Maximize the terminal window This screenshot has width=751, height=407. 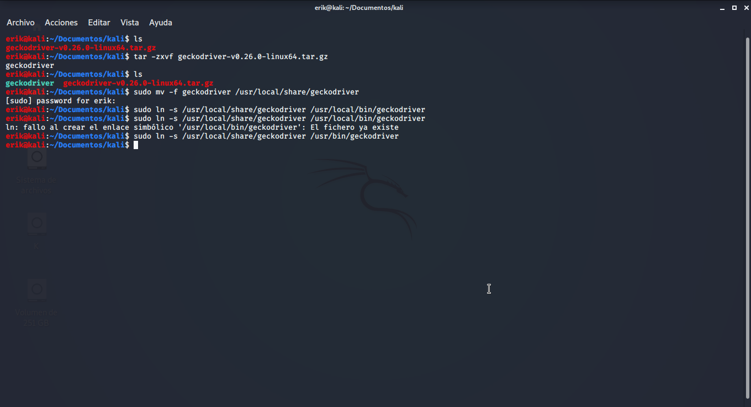click(x=734, y=8)
